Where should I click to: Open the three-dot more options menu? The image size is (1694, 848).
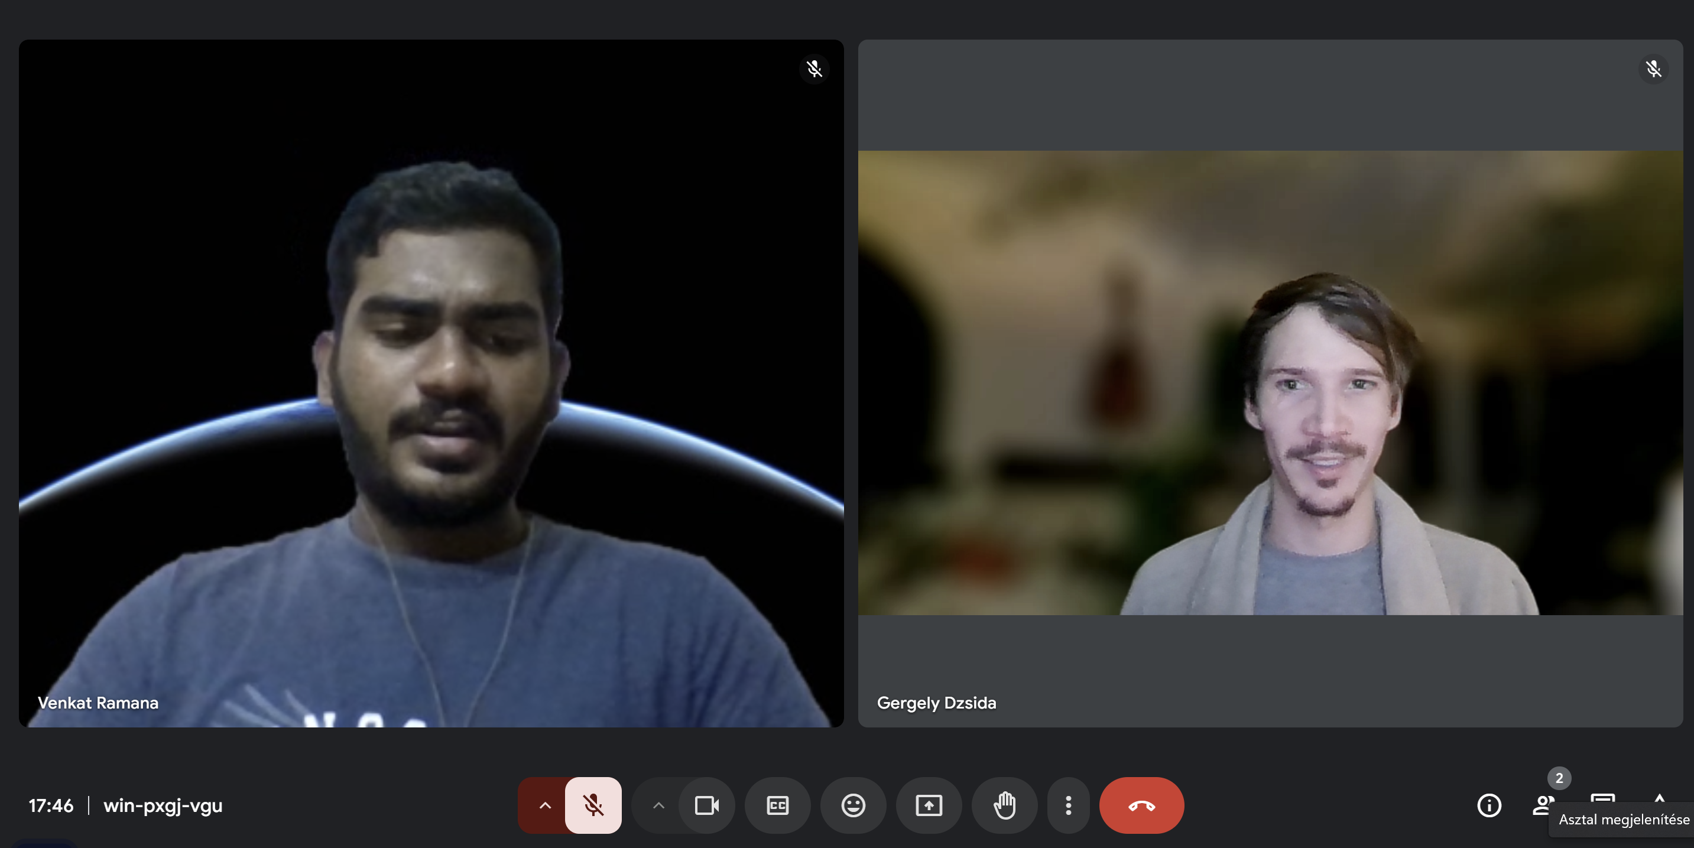coord(1068,805)
